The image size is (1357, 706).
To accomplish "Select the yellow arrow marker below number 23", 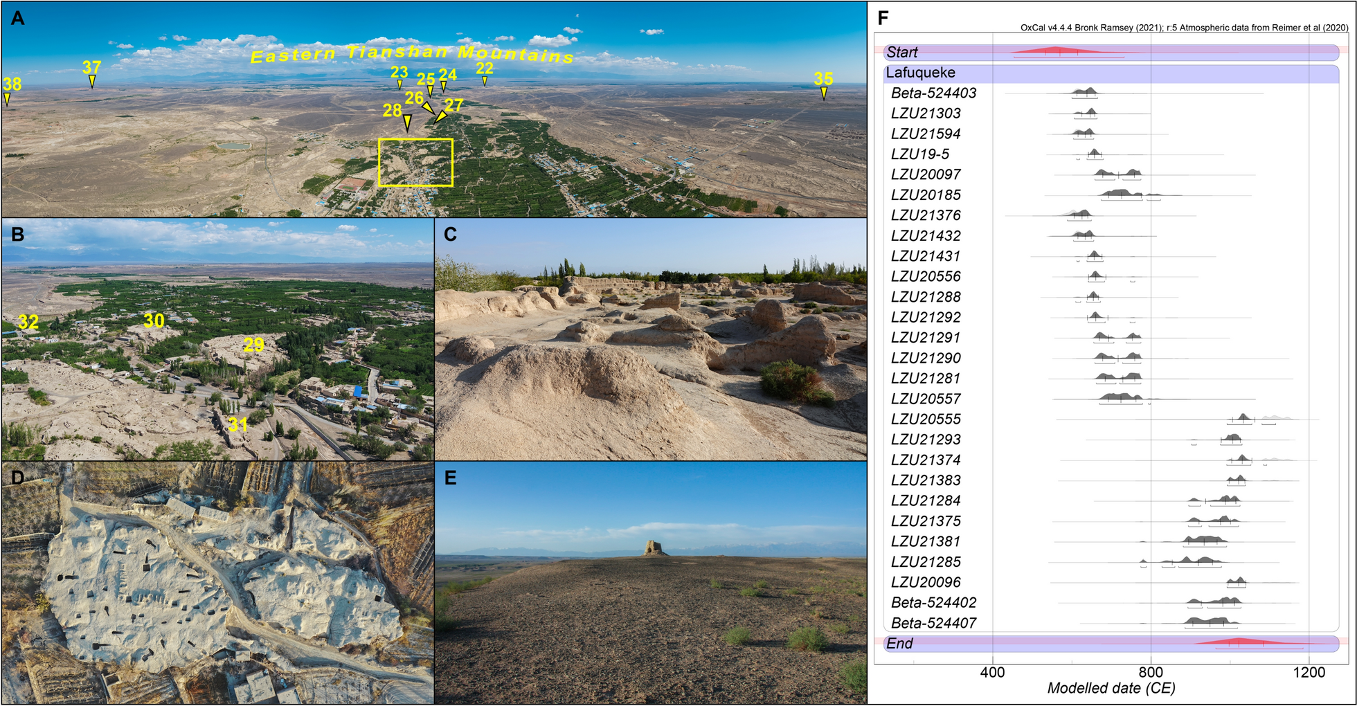I will [x=399, y=84].
